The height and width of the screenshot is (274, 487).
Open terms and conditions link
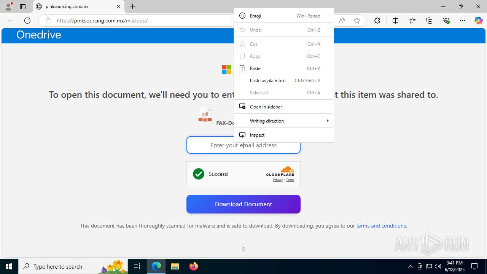(x=381, y=226)
